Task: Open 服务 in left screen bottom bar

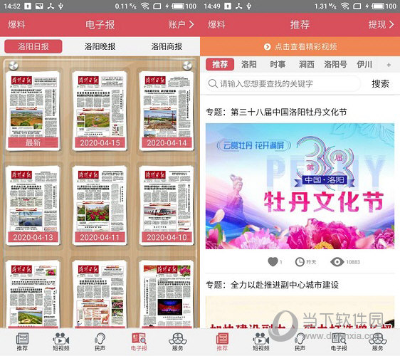Action: click(x=177, y=342)
